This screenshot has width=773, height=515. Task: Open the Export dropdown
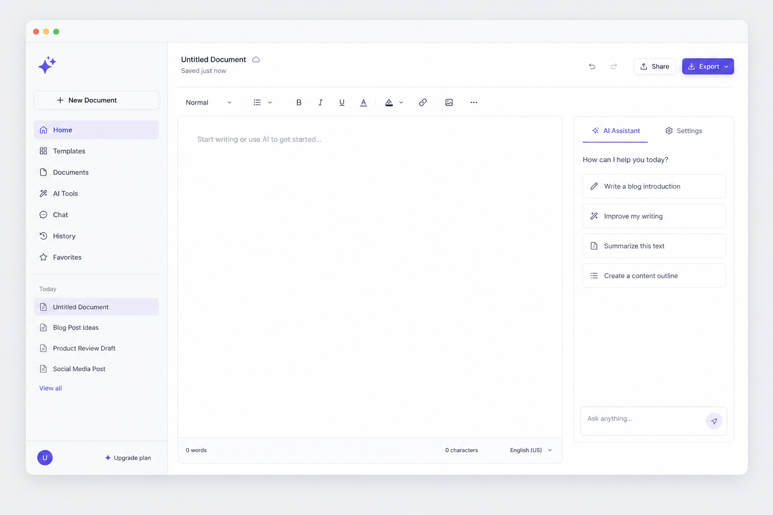(x=708, y=66)
